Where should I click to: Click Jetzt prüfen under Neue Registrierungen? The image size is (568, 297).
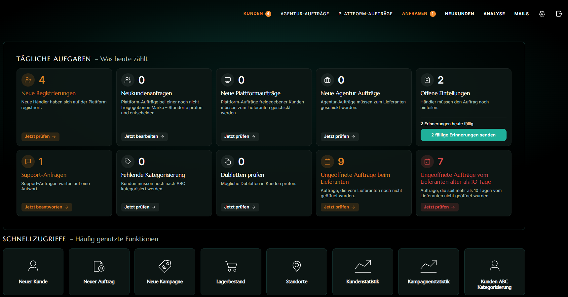(x=40, y=136)
